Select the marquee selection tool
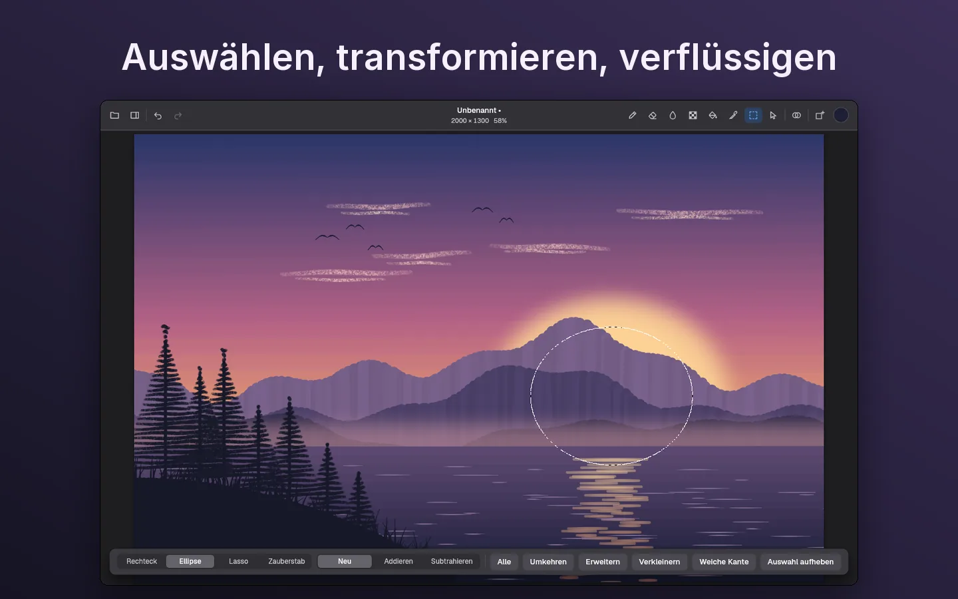 tap(753, 115)
